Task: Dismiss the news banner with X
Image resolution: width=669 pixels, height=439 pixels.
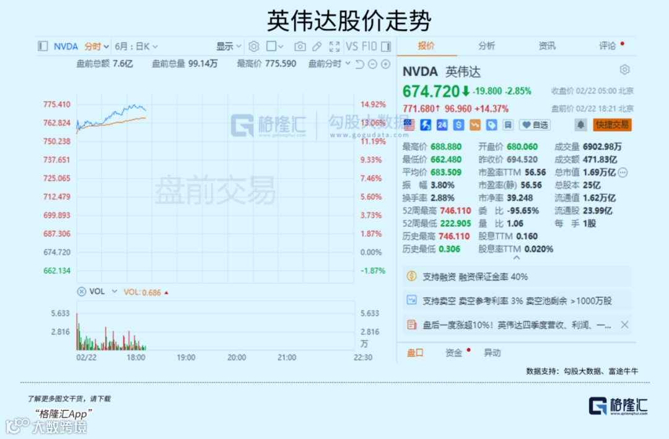Action: [x=624, y=325]
